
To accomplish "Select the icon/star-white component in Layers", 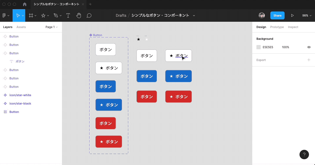I will (x=21, y=95).
